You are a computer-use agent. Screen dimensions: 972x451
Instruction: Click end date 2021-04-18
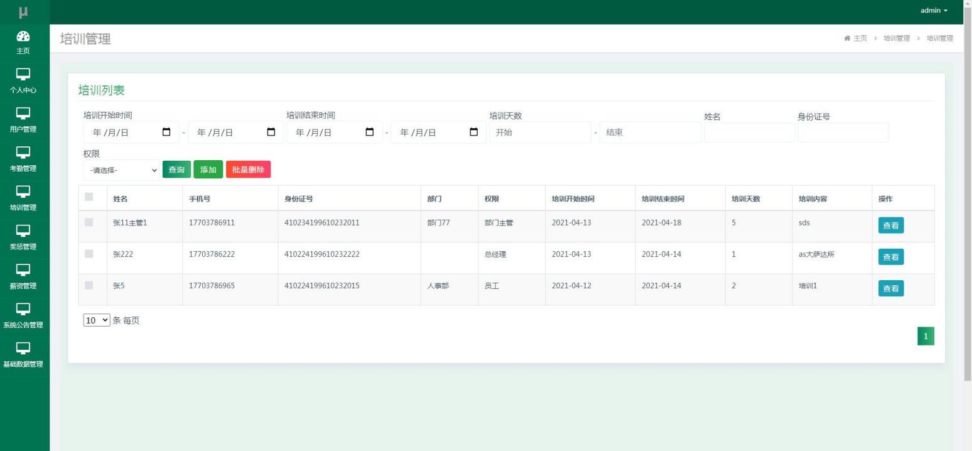[662, 222]
